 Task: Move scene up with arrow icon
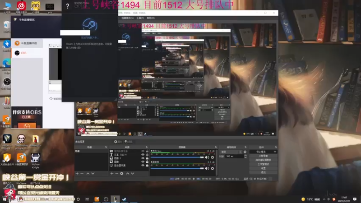tap(88, 174)
